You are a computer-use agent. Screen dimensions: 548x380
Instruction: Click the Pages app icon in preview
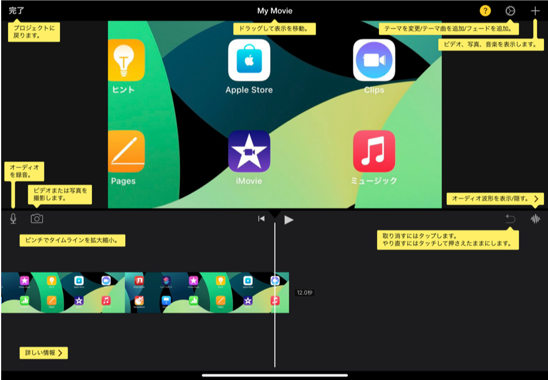tap(126, 151)
